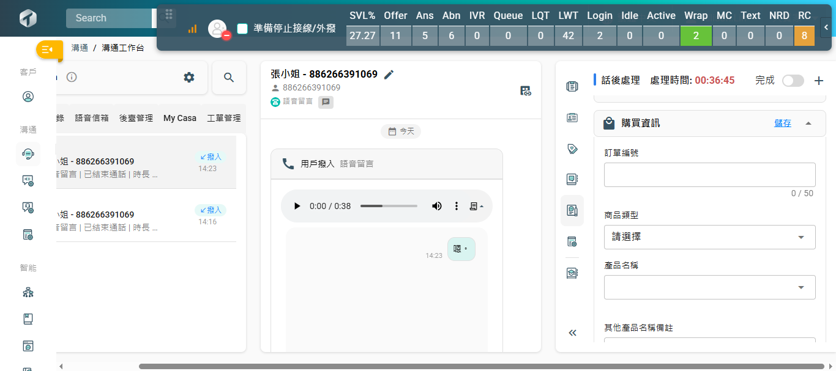Switch to the My Casa tab

click(x=180, y=118)
